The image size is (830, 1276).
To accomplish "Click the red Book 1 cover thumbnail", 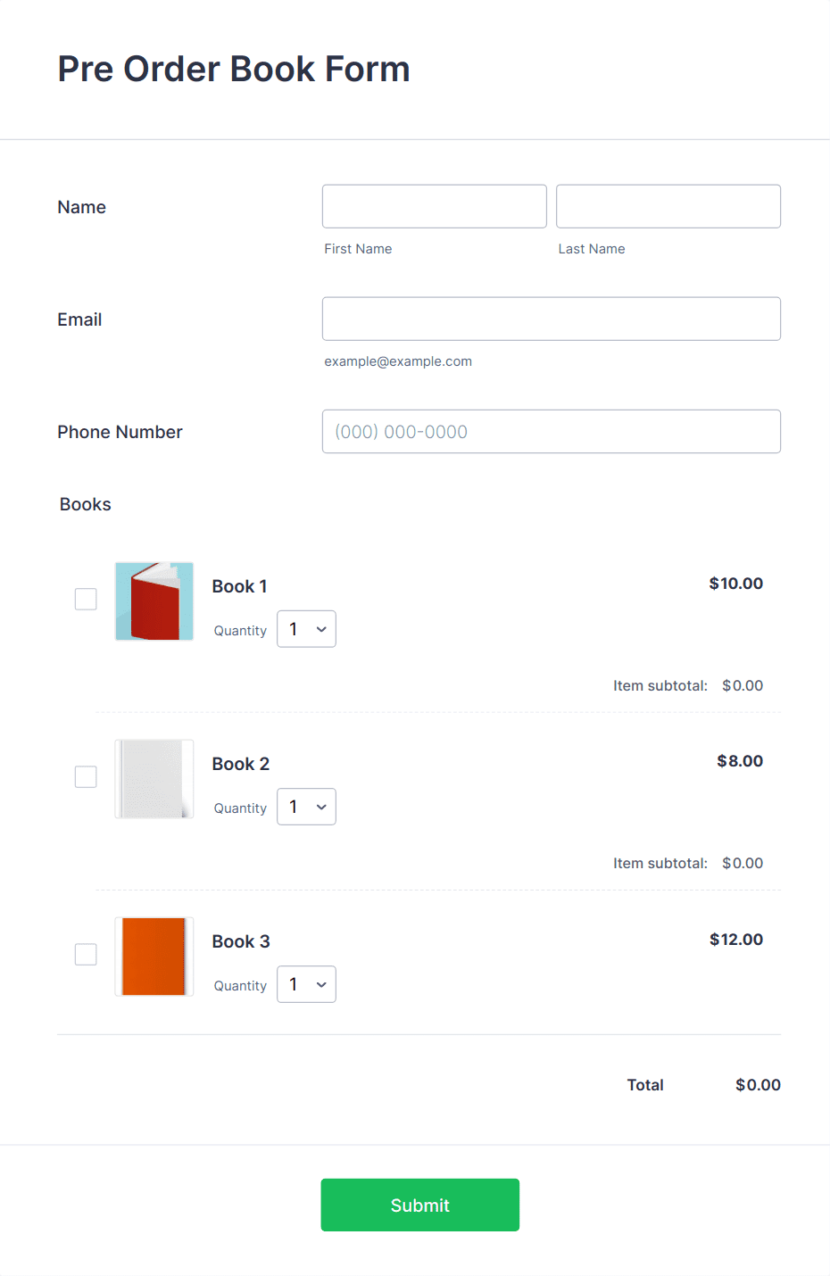I will [154, 601].
